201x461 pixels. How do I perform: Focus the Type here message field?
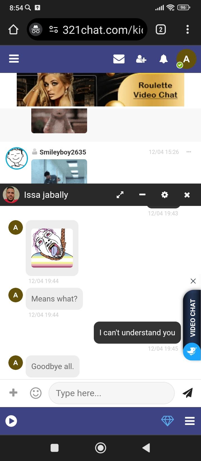tap(112, 393)
